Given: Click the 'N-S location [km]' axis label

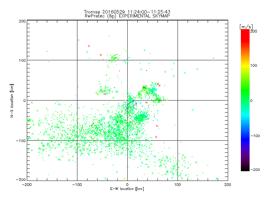Looking at the screenshot, I should click(x=12, y=100).
